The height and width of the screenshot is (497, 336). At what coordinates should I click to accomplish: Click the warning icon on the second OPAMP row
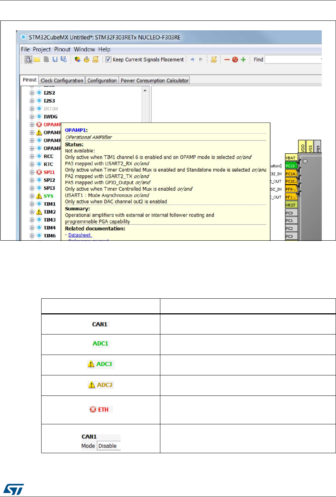pos(39,132)
